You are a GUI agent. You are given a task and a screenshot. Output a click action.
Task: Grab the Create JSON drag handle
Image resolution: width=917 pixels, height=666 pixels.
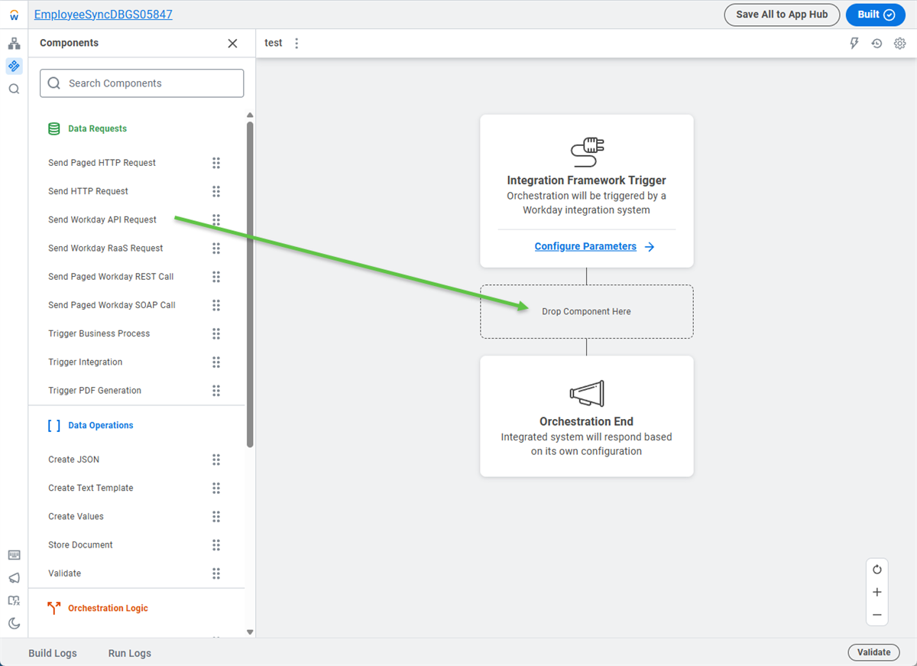[x=216, y=460]
